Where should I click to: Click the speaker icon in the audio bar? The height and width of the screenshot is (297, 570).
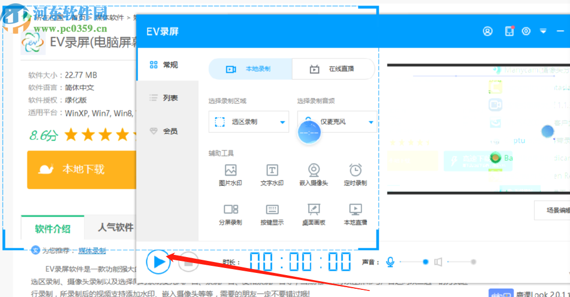(x=438, y=262)
